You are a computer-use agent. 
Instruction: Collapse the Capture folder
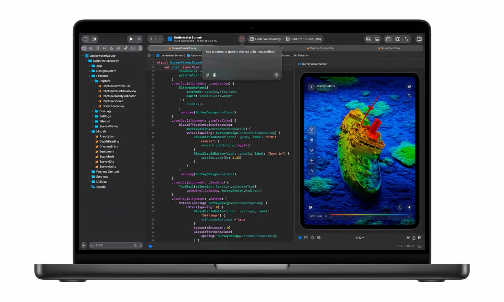pos(93,81)
